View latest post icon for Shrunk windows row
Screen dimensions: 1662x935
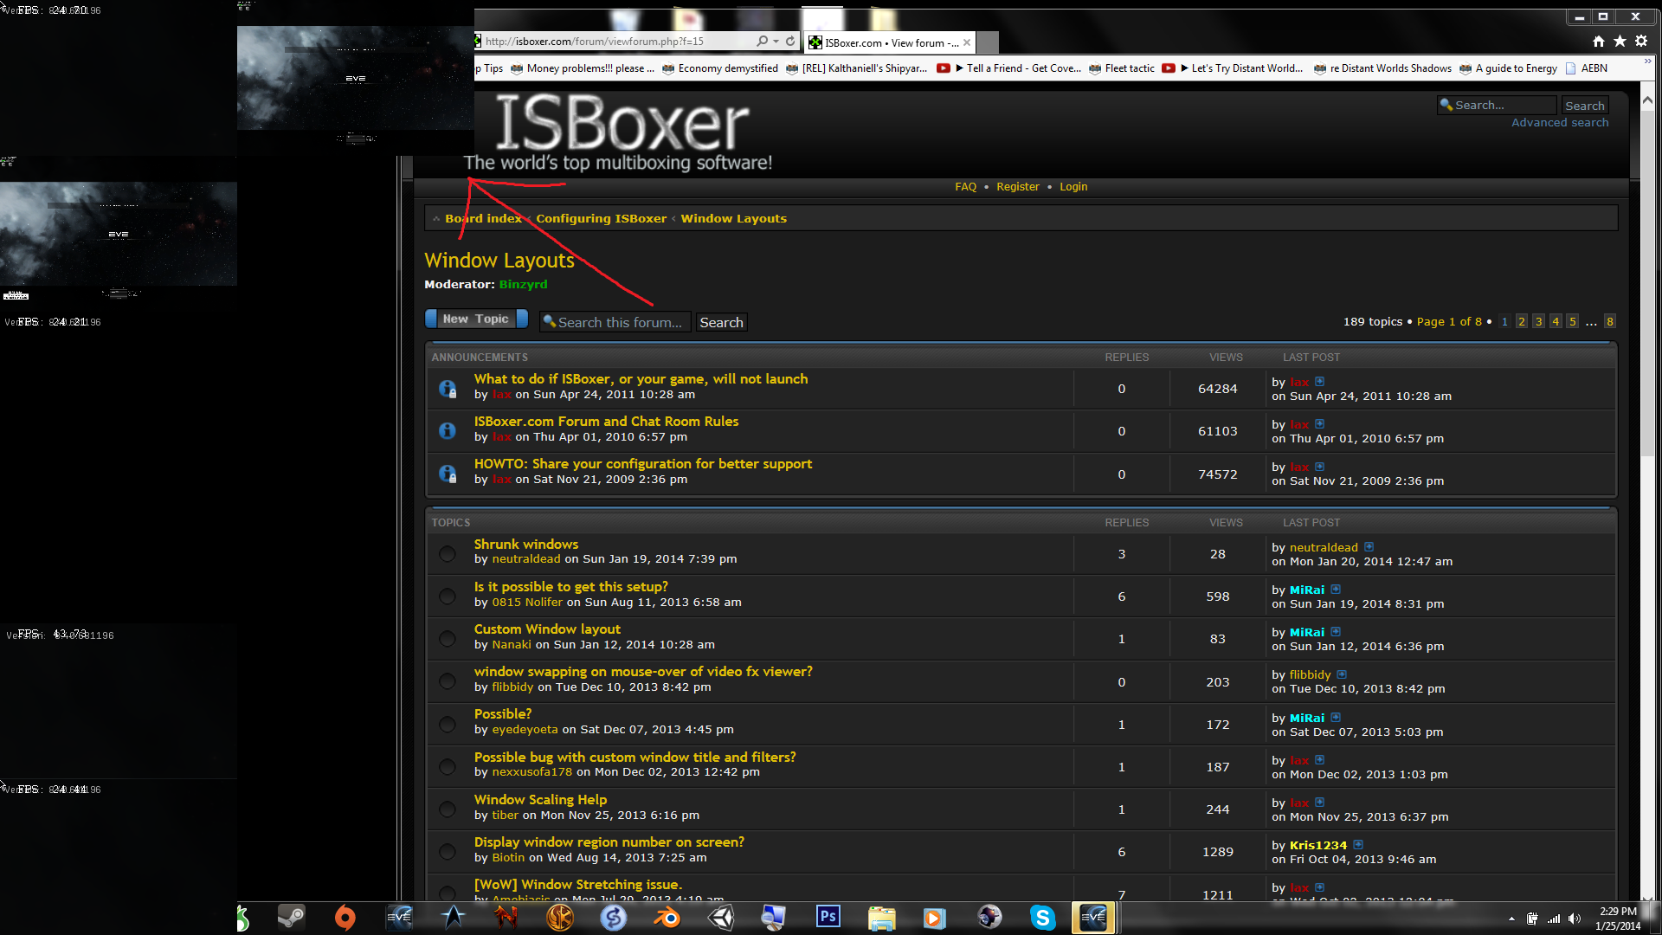[x=1369, y=546]
